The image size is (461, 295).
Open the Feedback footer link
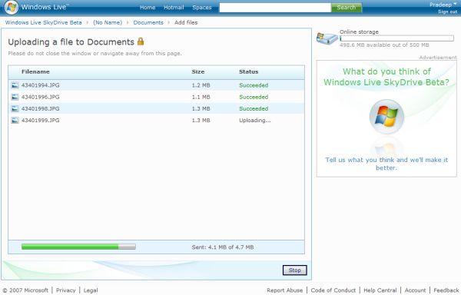click(446, 290)
